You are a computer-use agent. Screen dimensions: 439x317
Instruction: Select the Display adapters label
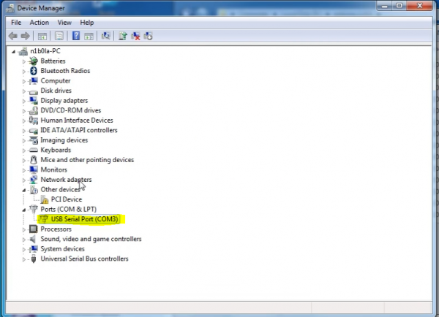pyautogui.click(x=64, y=101)
